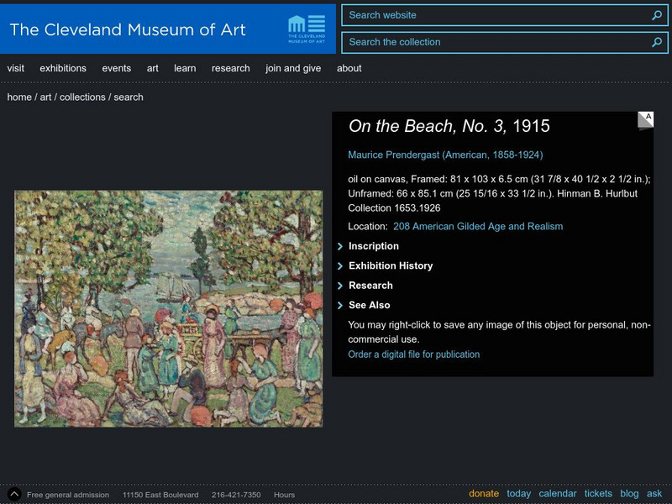Image resolution: width=672 pixels, height=504 pixels.
Task: Click On the Beach painting image
Action: (168, 308)
